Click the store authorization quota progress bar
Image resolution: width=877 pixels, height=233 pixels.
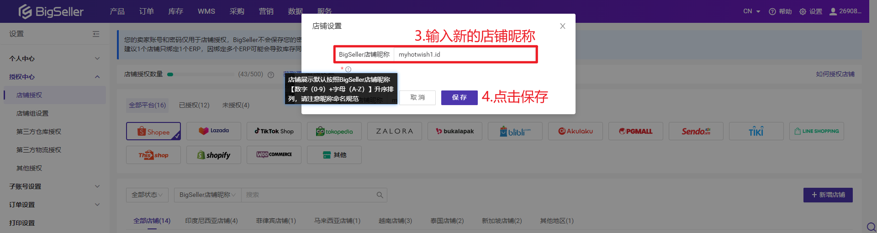[201, 74]
